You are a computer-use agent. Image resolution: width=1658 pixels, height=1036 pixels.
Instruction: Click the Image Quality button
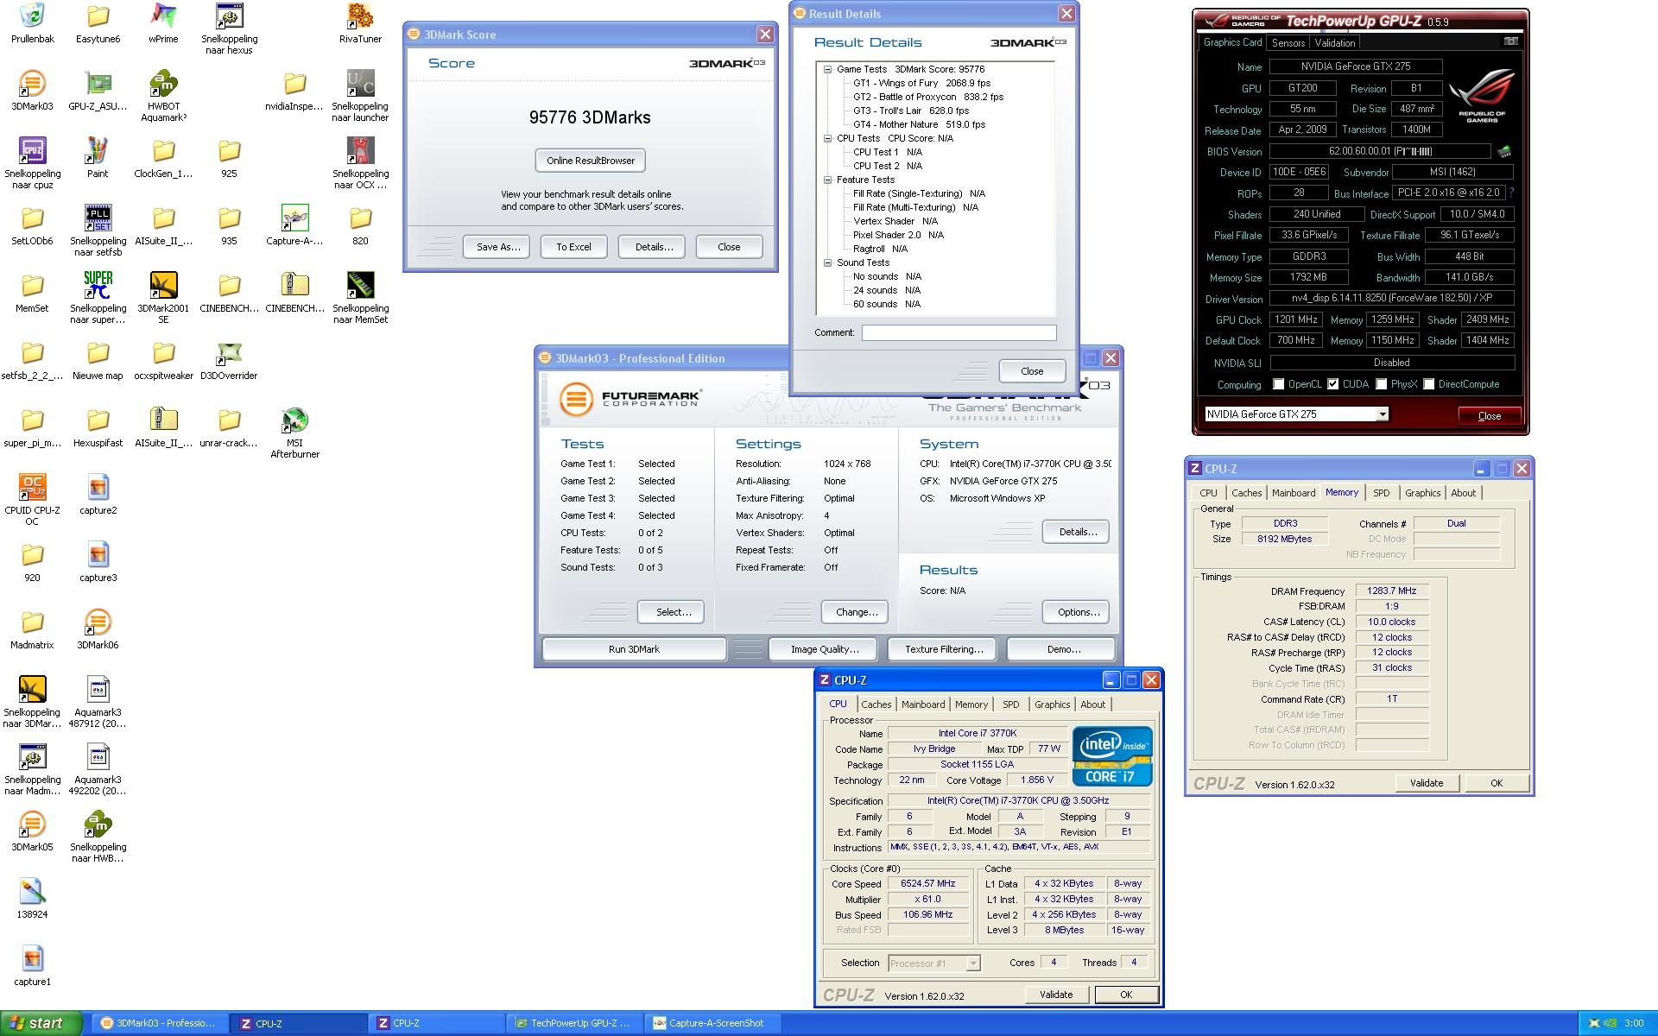pos(825,649)
